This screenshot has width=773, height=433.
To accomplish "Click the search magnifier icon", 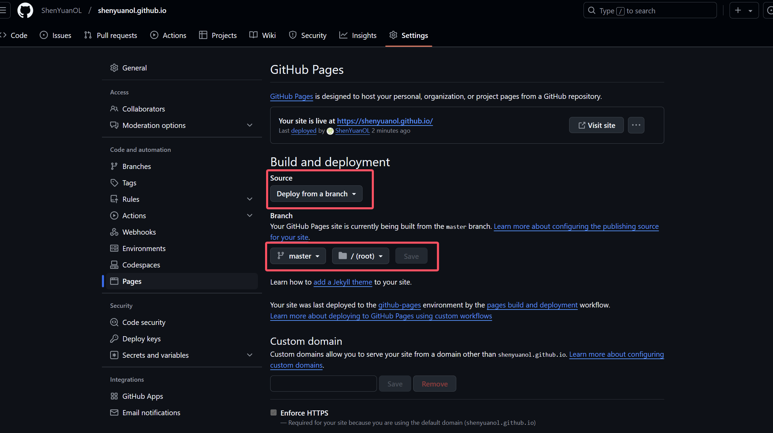I will point(592,11).
